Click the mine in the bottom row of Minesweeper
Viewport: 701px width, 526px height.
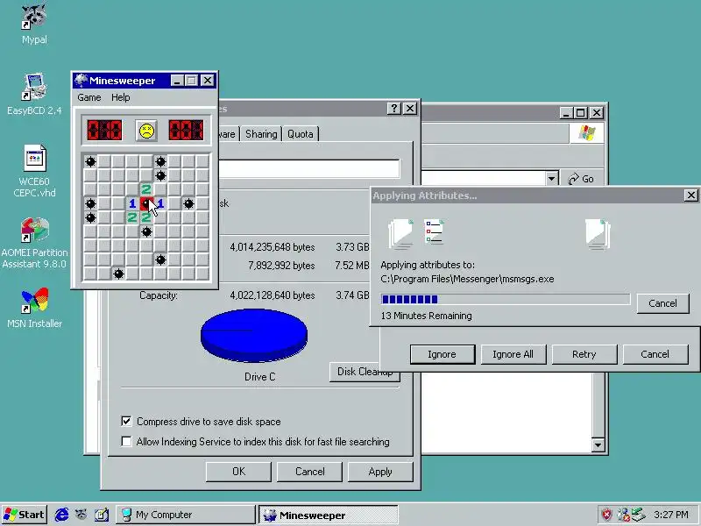118,274
